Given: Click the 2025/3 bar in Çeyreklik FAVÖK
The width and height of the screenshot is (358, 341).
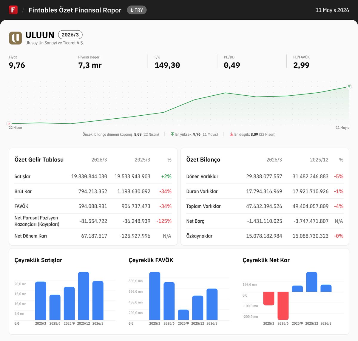Looking at the screenshot, I should click(155, 296).
